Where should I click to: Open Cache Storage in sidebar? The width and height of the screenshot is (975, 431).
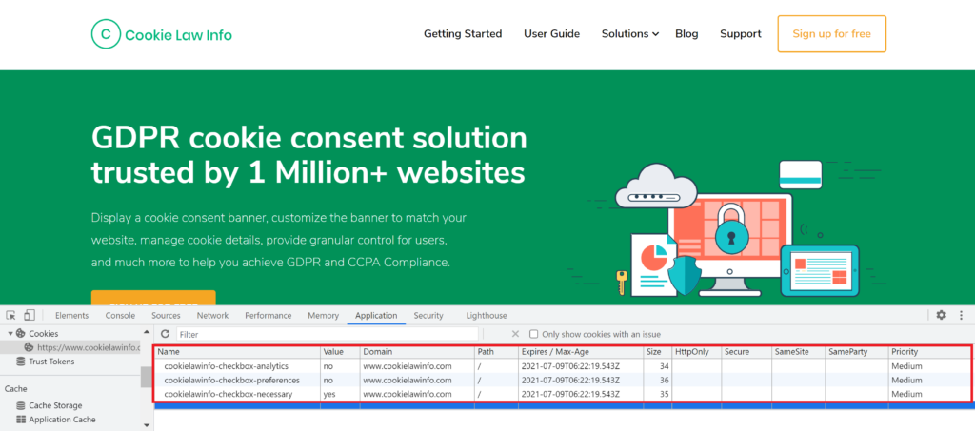(x=55, y=405)
